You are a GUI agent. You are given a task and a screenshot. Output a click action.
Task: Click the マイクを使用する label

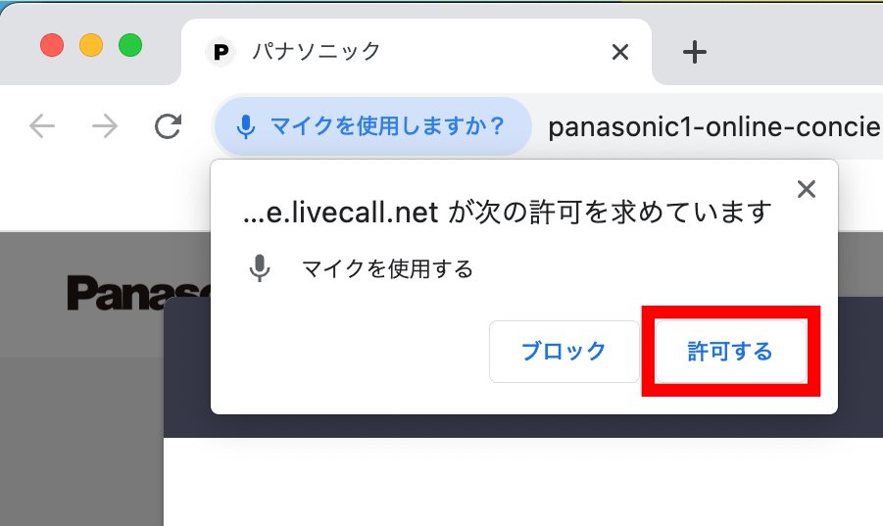click(x=387, y=269)
